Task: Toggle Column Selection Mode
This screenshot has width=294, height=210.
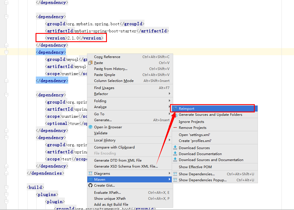Action: point(113,81)
